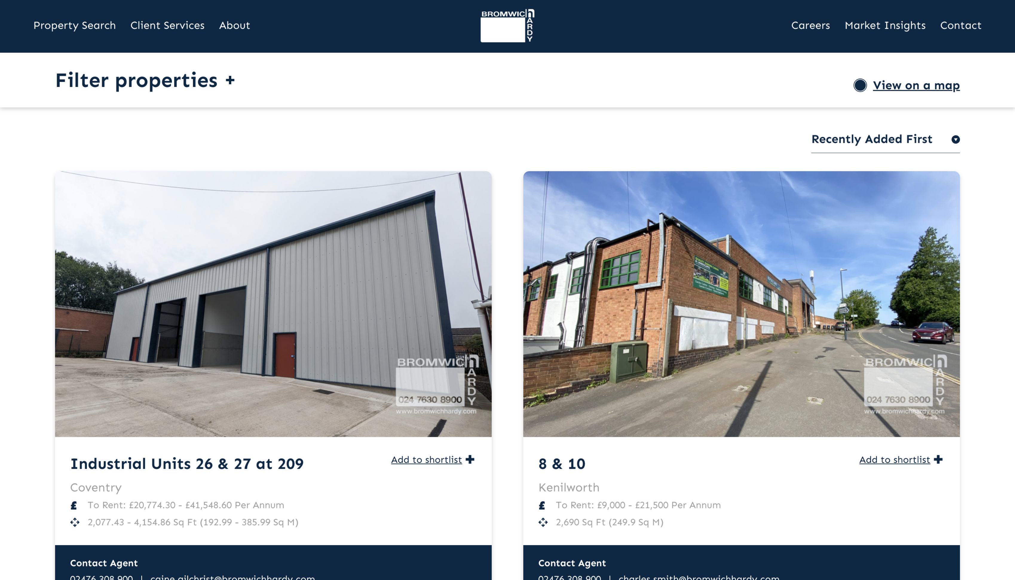Click the pound icon on the Kenilworth listing
The height and width of the screenshot is (580, 1015).
[x=542, y=506]
